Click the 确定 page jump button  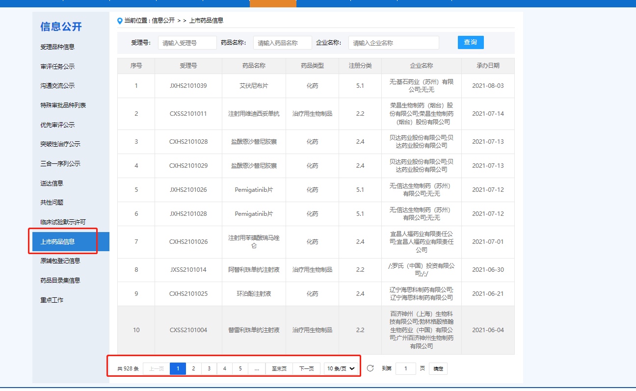click(x=438, y=368)
